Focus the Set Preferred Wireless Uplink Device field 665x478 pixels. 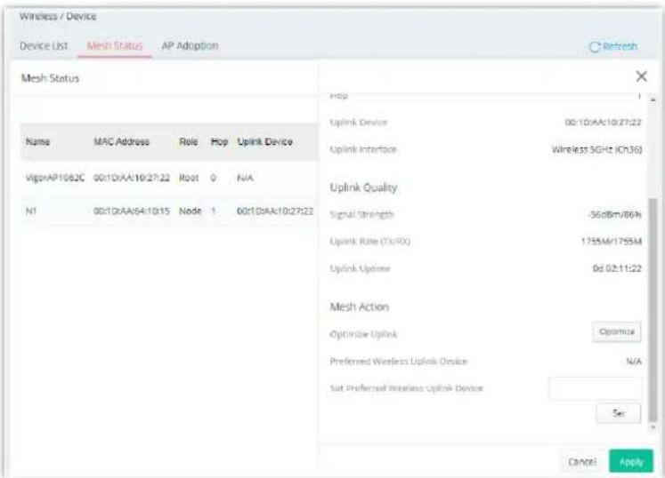point(595,387)
